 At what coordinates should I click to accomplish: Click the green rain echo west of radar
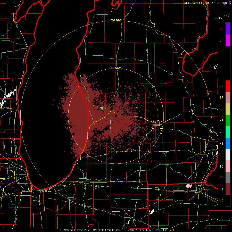pos(102,109)
